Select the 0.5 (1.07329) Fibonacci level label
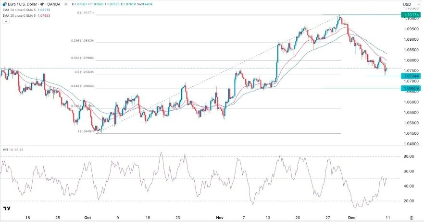 point(84,72)
